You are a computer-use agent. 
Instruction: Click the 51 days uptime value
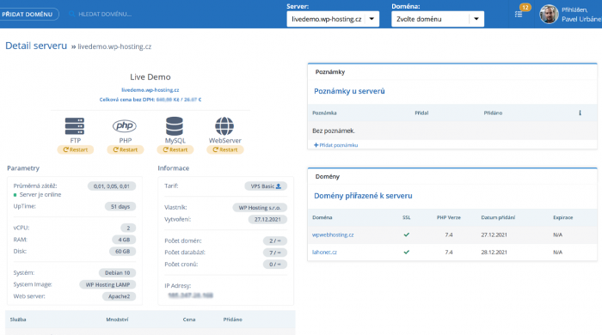(x=120, y=207)
